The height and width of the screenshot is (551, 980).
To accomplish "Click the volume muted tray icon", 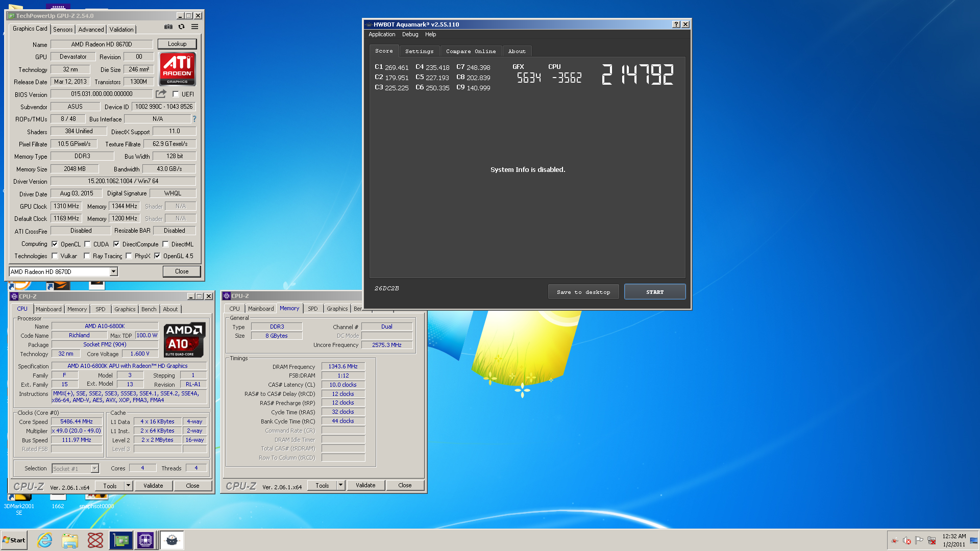I will click(907, 540).
